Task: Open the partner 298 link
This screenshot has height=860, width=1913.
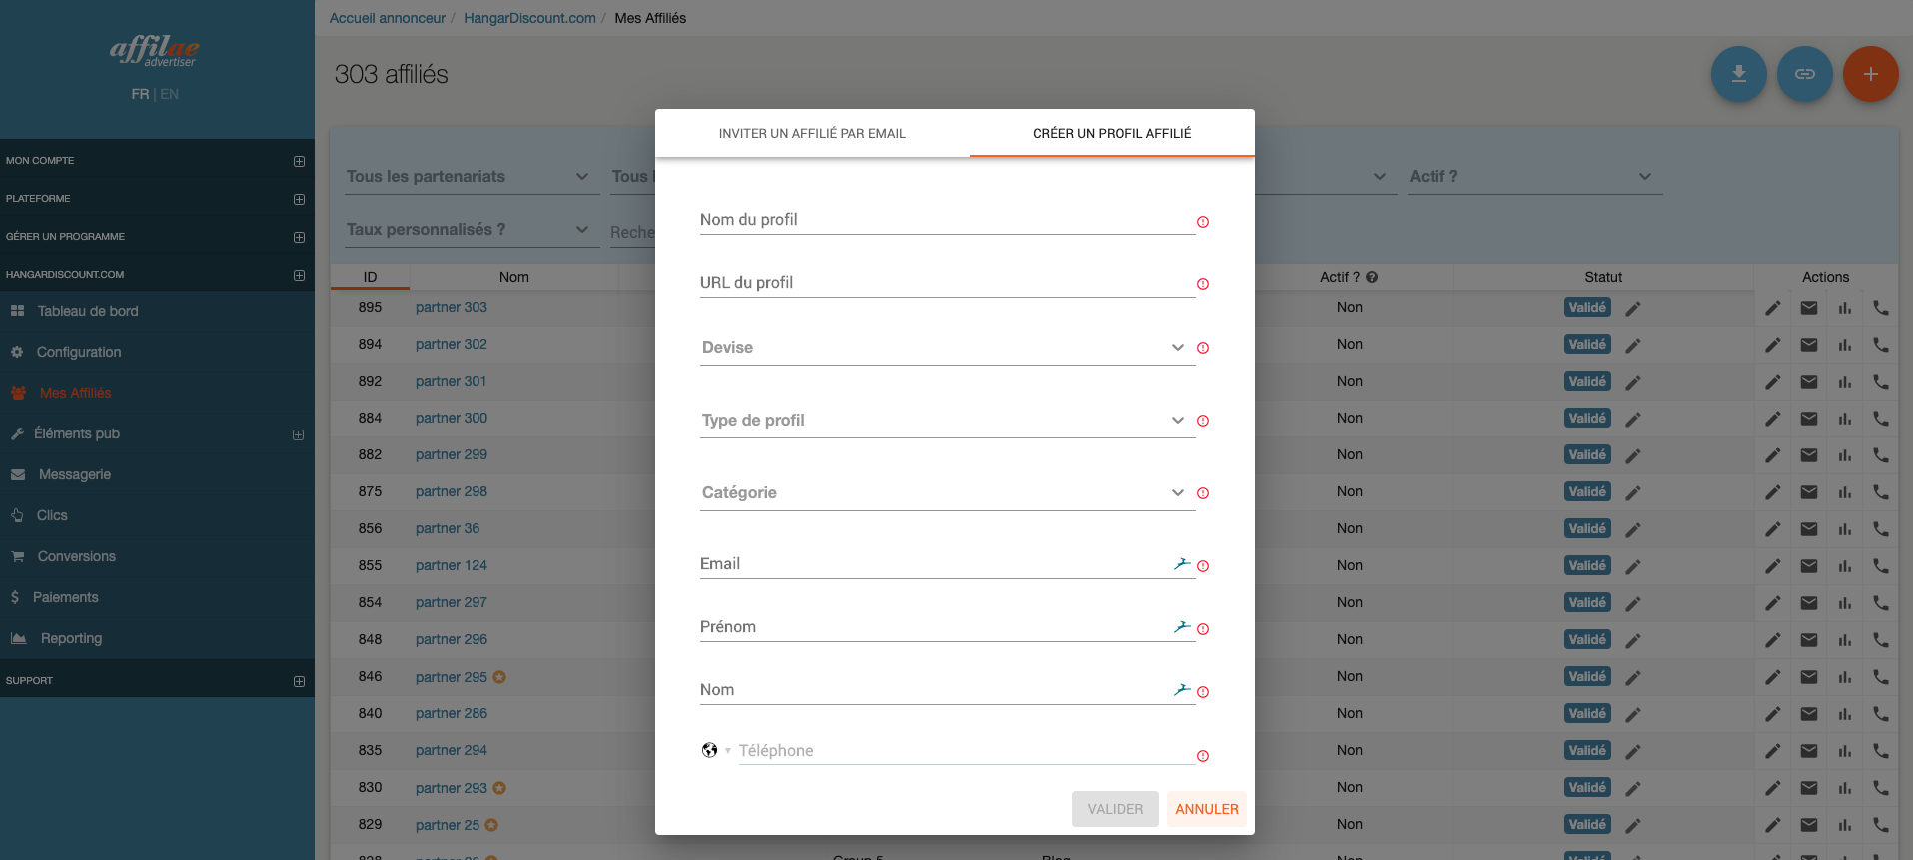Action: coord(451,491)
